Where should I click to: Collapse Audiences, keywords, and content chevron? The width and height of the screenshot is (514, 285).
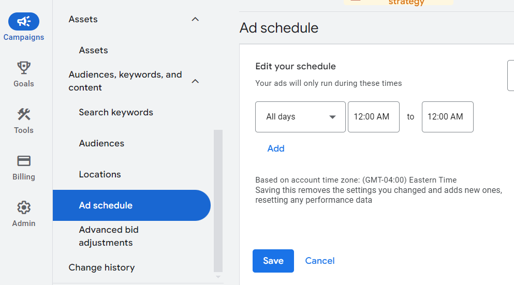coord(195,81)
